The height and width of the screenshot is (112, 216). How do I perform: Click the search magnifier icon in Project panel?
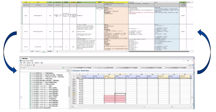click(x=68, y=71)
